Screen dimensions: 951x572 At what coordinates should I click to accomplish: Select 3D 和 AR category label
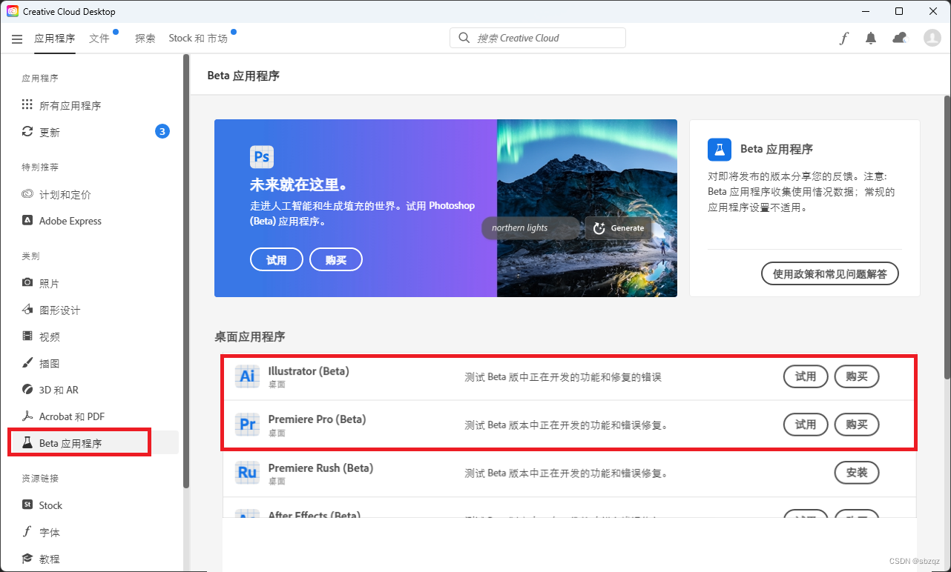tap(59, 390)
